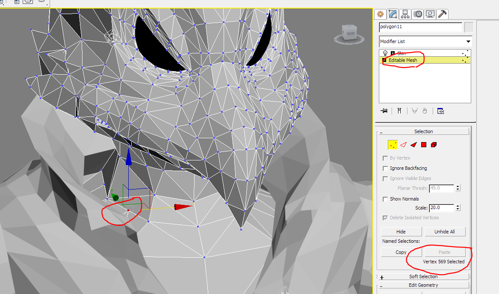Screen dimensions: 499x294
Task: Open the Utilities hammer panel
Action: (442, 14)
